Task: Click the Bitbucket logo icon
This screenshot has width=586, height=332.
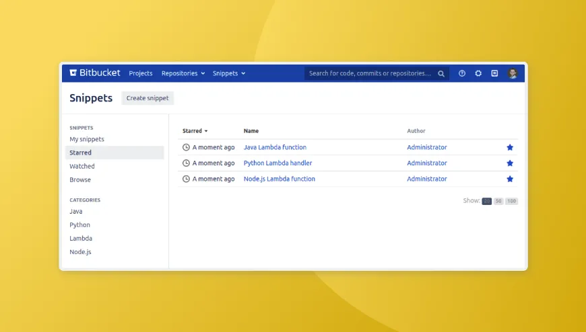Action: coord(73,73)
